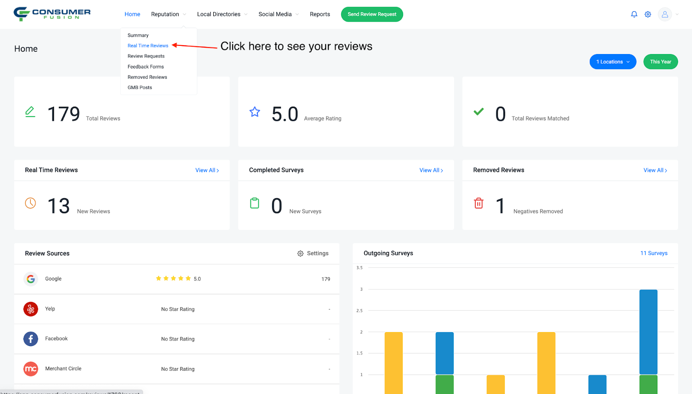692x394 pixels.
Task: Select Review Requests menu entry
Action: pyautogui.click(x=146, y=56)
